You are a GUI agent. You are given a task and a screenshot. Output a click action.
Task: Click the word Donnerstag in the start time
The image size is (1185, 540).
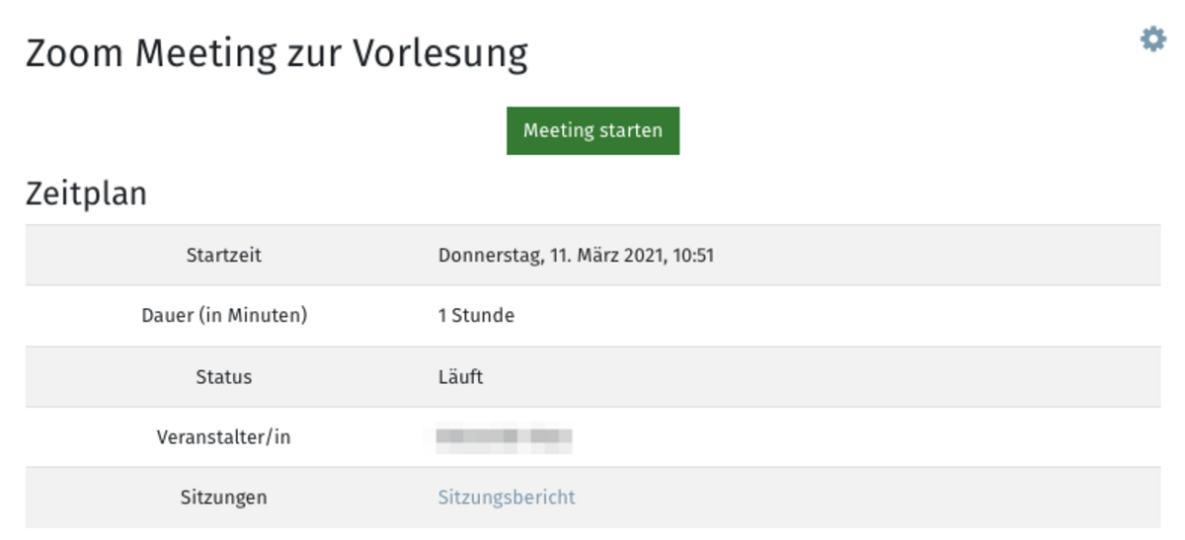coord(490,256)
